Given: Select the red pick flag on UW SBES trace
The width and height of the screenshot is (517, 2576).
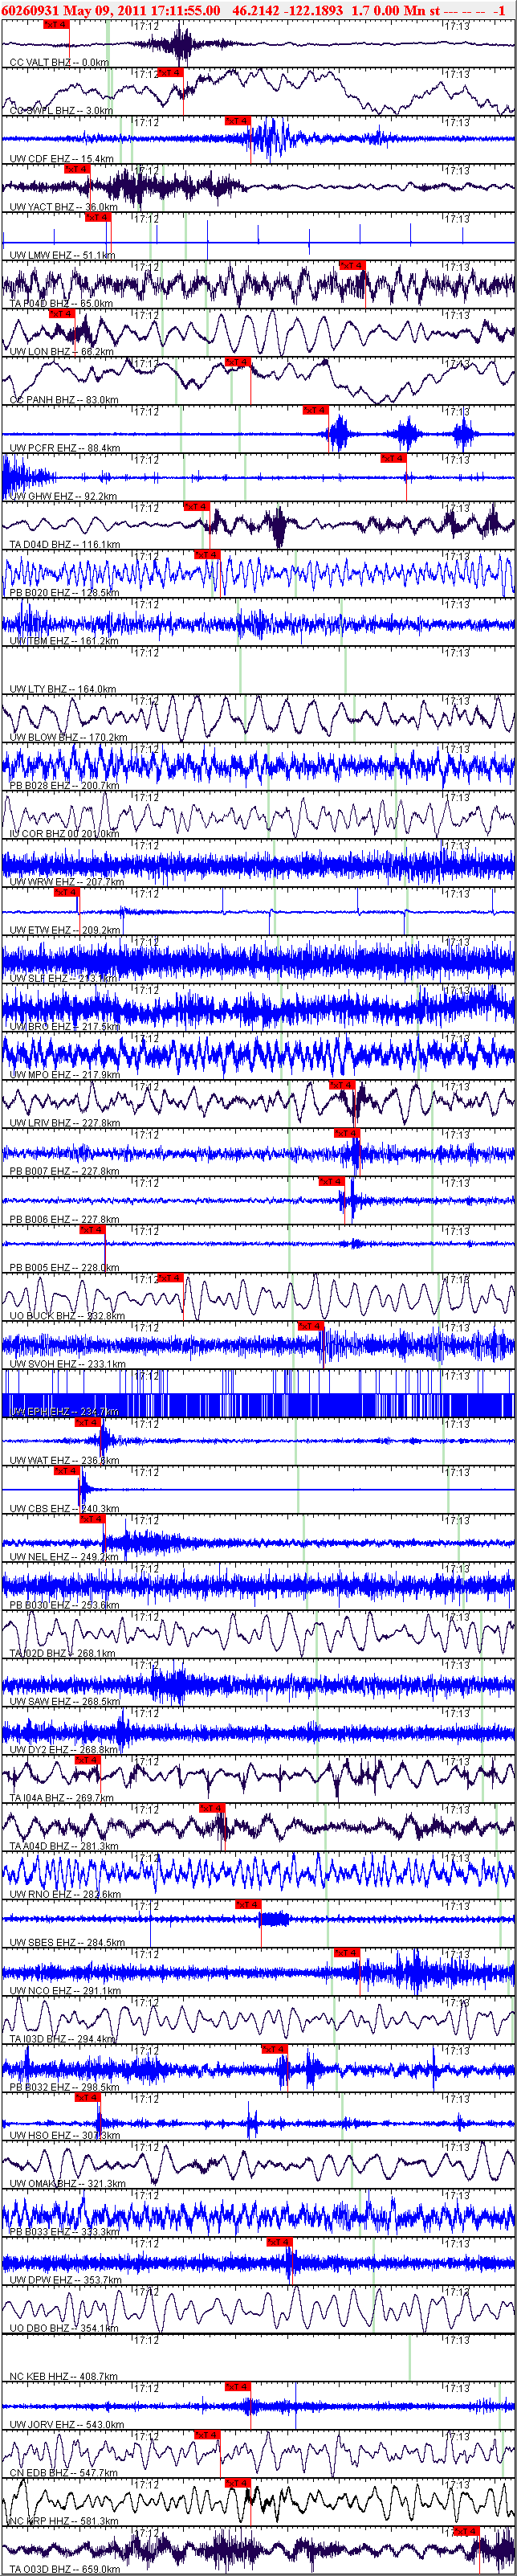Looking at the screenshot, I should pyautogui.click(x=248, y=1905).
